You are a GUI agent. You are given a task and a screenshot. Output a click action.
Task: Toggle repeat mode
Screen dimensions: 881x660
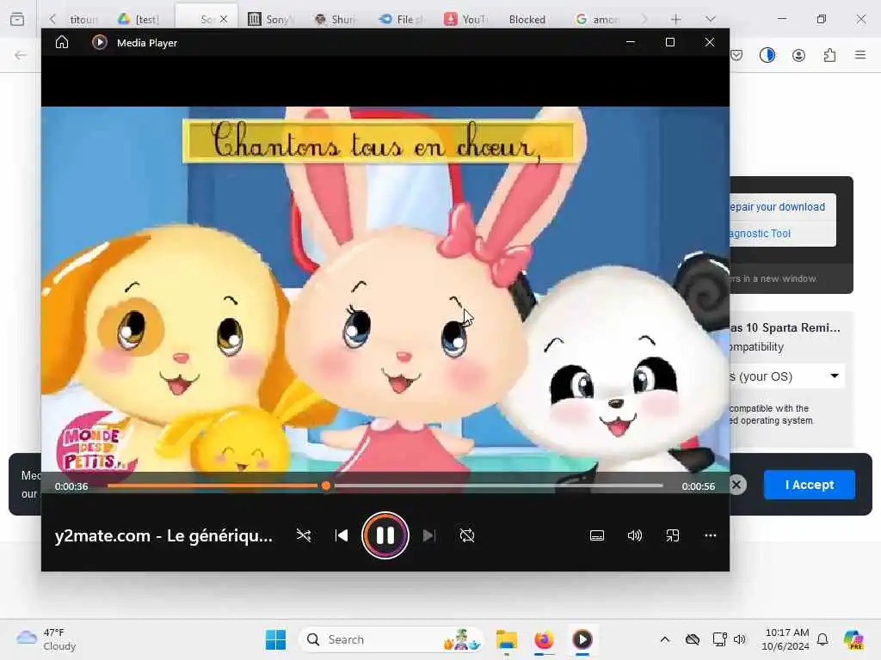(467, 535)
